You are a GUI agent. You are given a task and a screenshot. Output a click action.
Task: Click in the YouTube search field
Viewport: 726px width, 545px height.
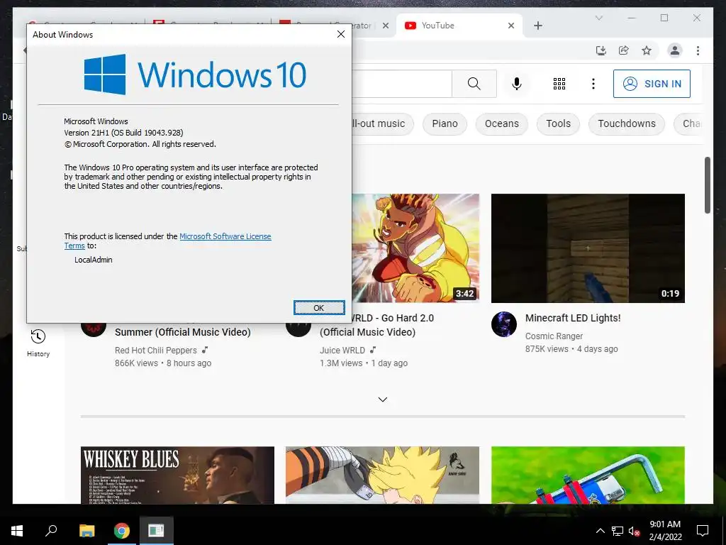402,84
